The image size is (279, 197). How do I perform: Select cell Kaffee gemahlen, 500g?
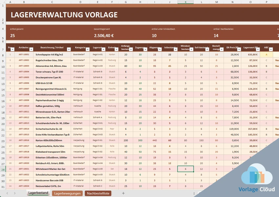(52, 106)
